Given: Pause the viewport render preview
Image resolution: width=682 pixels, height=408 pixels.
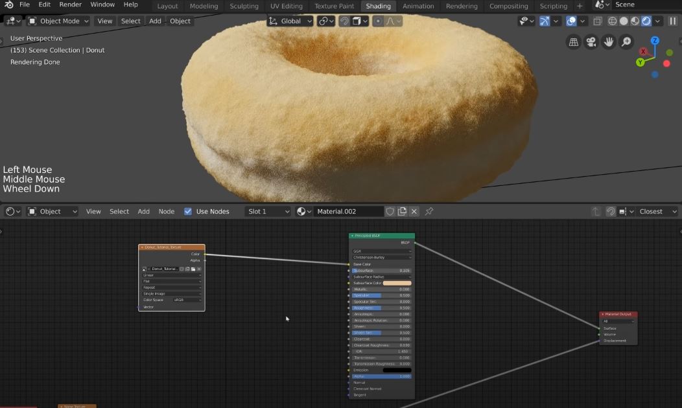Looking at the screenshot, I should [x=672, y=21].
